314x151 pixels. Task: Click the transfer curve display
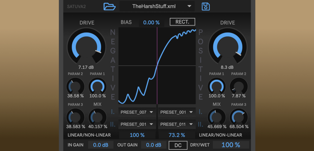click(157, 66)
